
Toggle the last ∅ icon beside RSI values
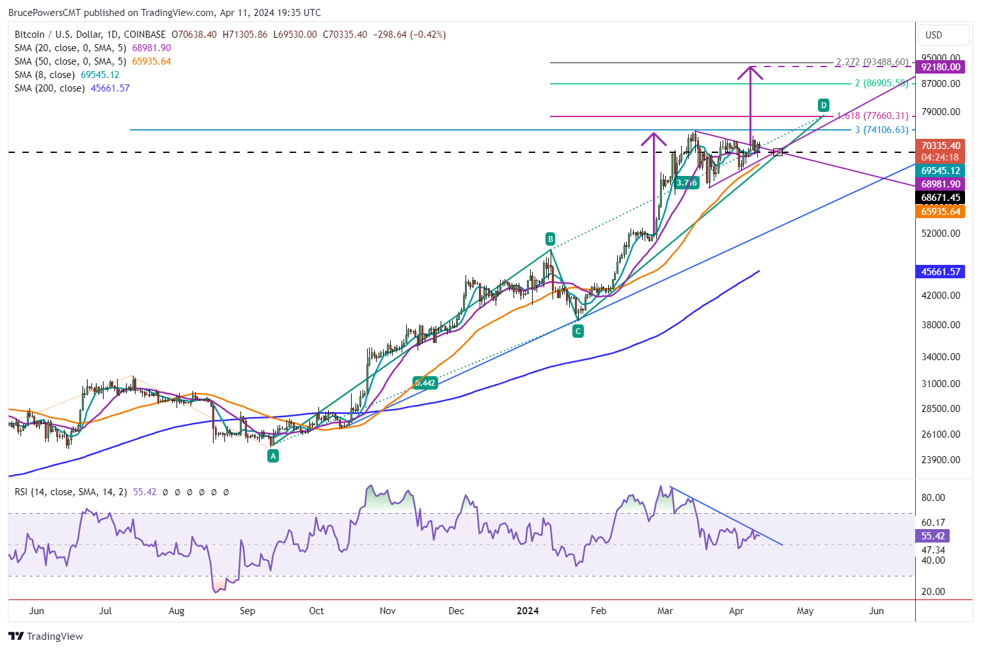click(228, 493)
